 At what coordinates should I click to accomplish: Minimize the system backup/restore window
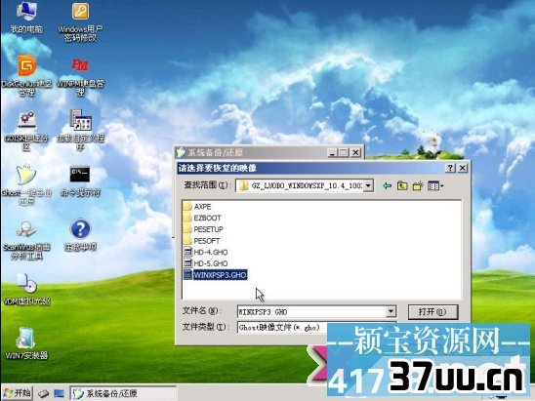point(332,153)
